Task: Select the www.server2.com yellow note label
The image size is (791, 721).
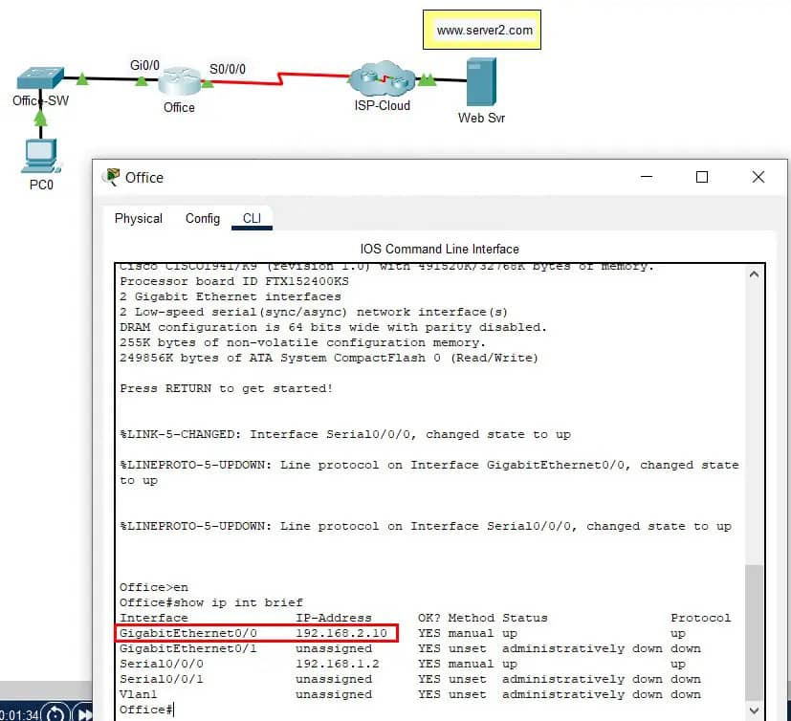Action: pos(482,30)
